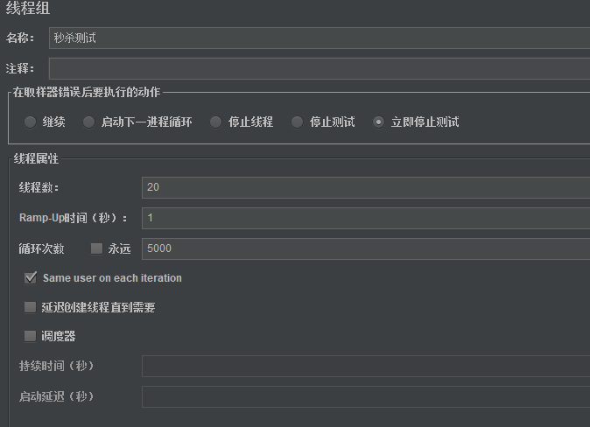Click the 循环次数 field showing 5000

pyautogui.click(x=366, y=248)
